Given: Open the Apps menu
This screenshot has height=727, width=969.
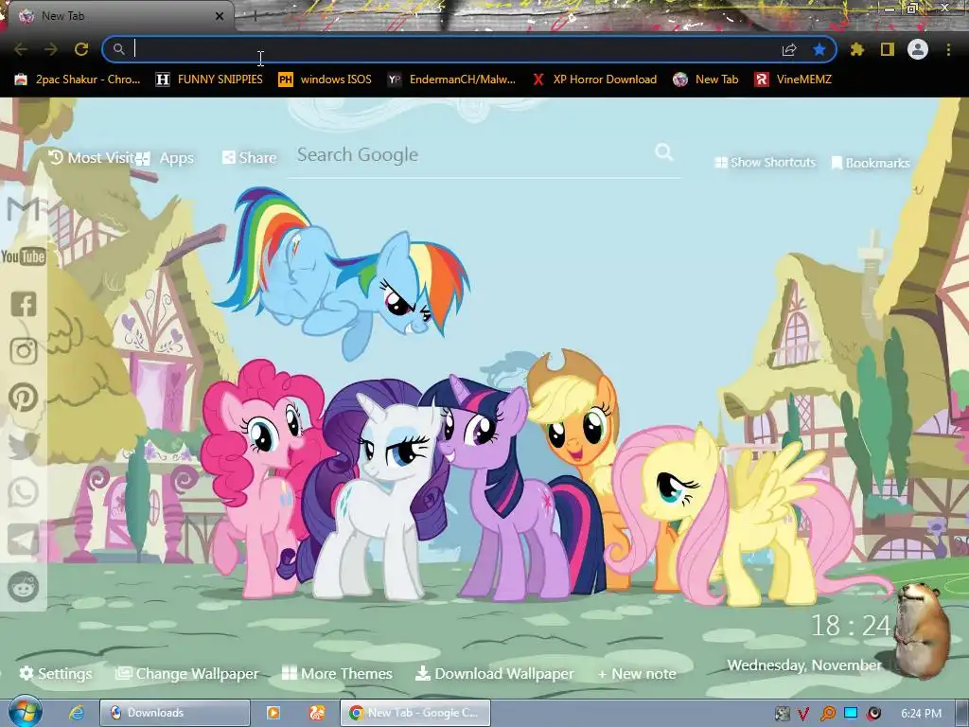Looking at the screenshot, I should point(165,158).
